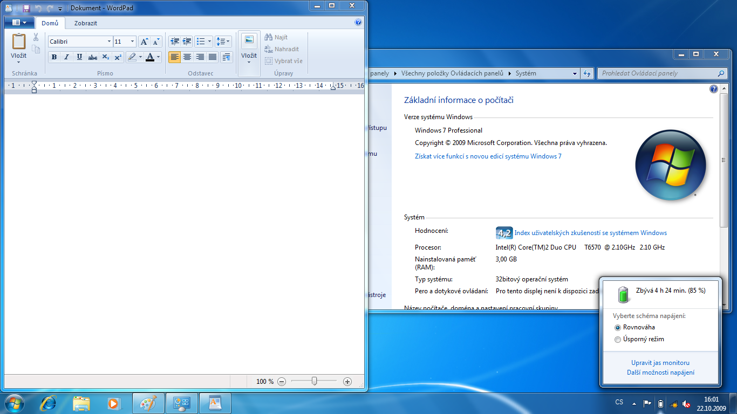Apply the text highlight marker color
The height and width of the screenshot is (414, 737).
(132, 57)
